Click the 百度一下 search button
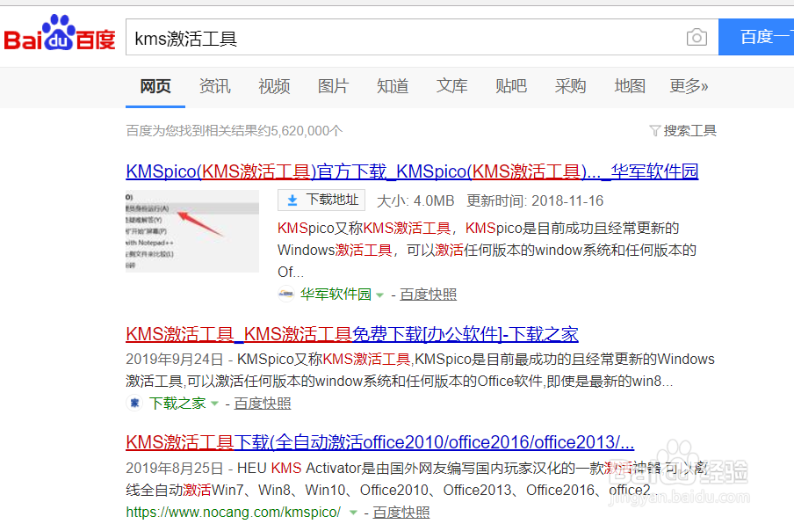The height and width of the screenshot is (524, 794). [756, 37]
